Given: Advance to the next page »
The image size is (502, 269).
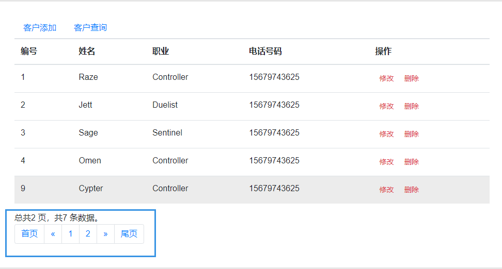Looking at the screenshot, I should (x=105, y=234).
